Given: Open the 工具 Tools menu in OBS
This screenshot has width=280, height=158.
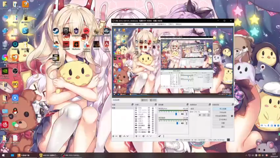Looking at the screenshot, I should click(x=171, y=24).
